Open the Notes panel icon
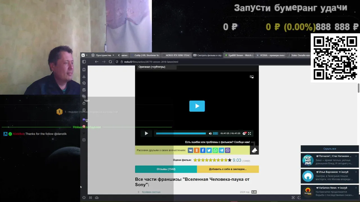This screenshot has height=202, width=360. tap(84, 90)
